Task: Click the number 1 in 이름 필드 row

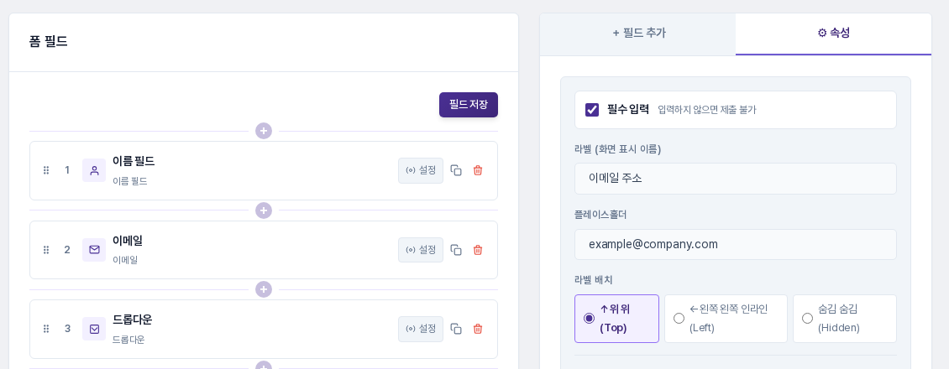Action: click(x=67, y=170)
